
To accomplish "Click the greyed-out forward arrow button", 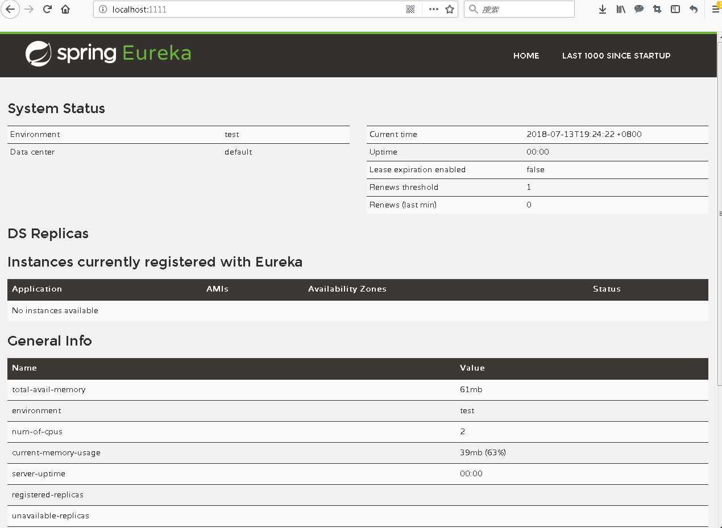I will (29, 9).
